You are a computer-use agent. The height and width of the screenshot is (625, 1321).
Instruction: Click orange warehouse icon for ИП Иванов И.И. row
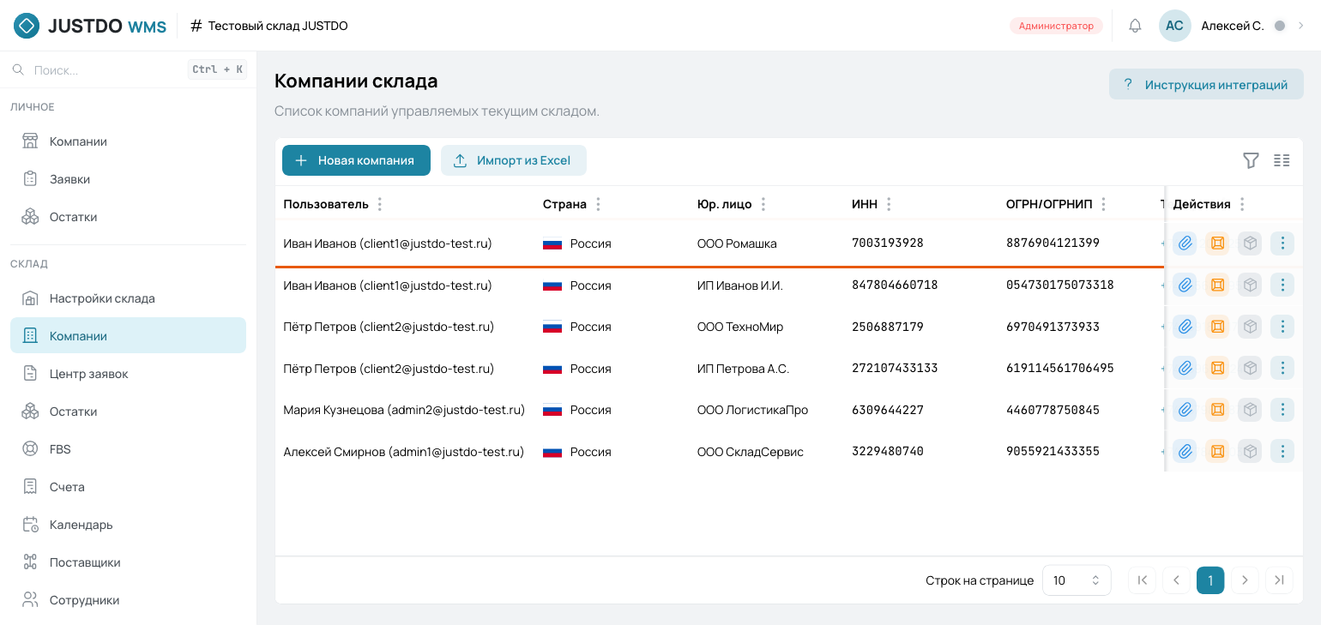1217,285
